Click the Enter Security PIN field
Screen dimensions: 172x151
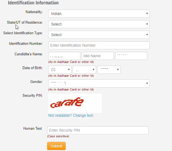coord(98,130)
